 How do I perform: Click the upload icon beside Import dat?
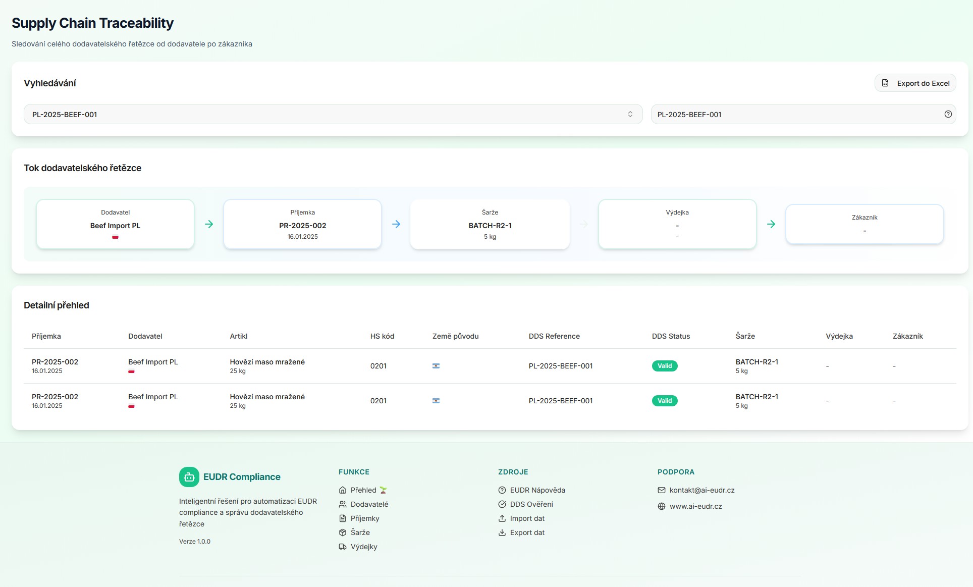click(x=502, y=518)
